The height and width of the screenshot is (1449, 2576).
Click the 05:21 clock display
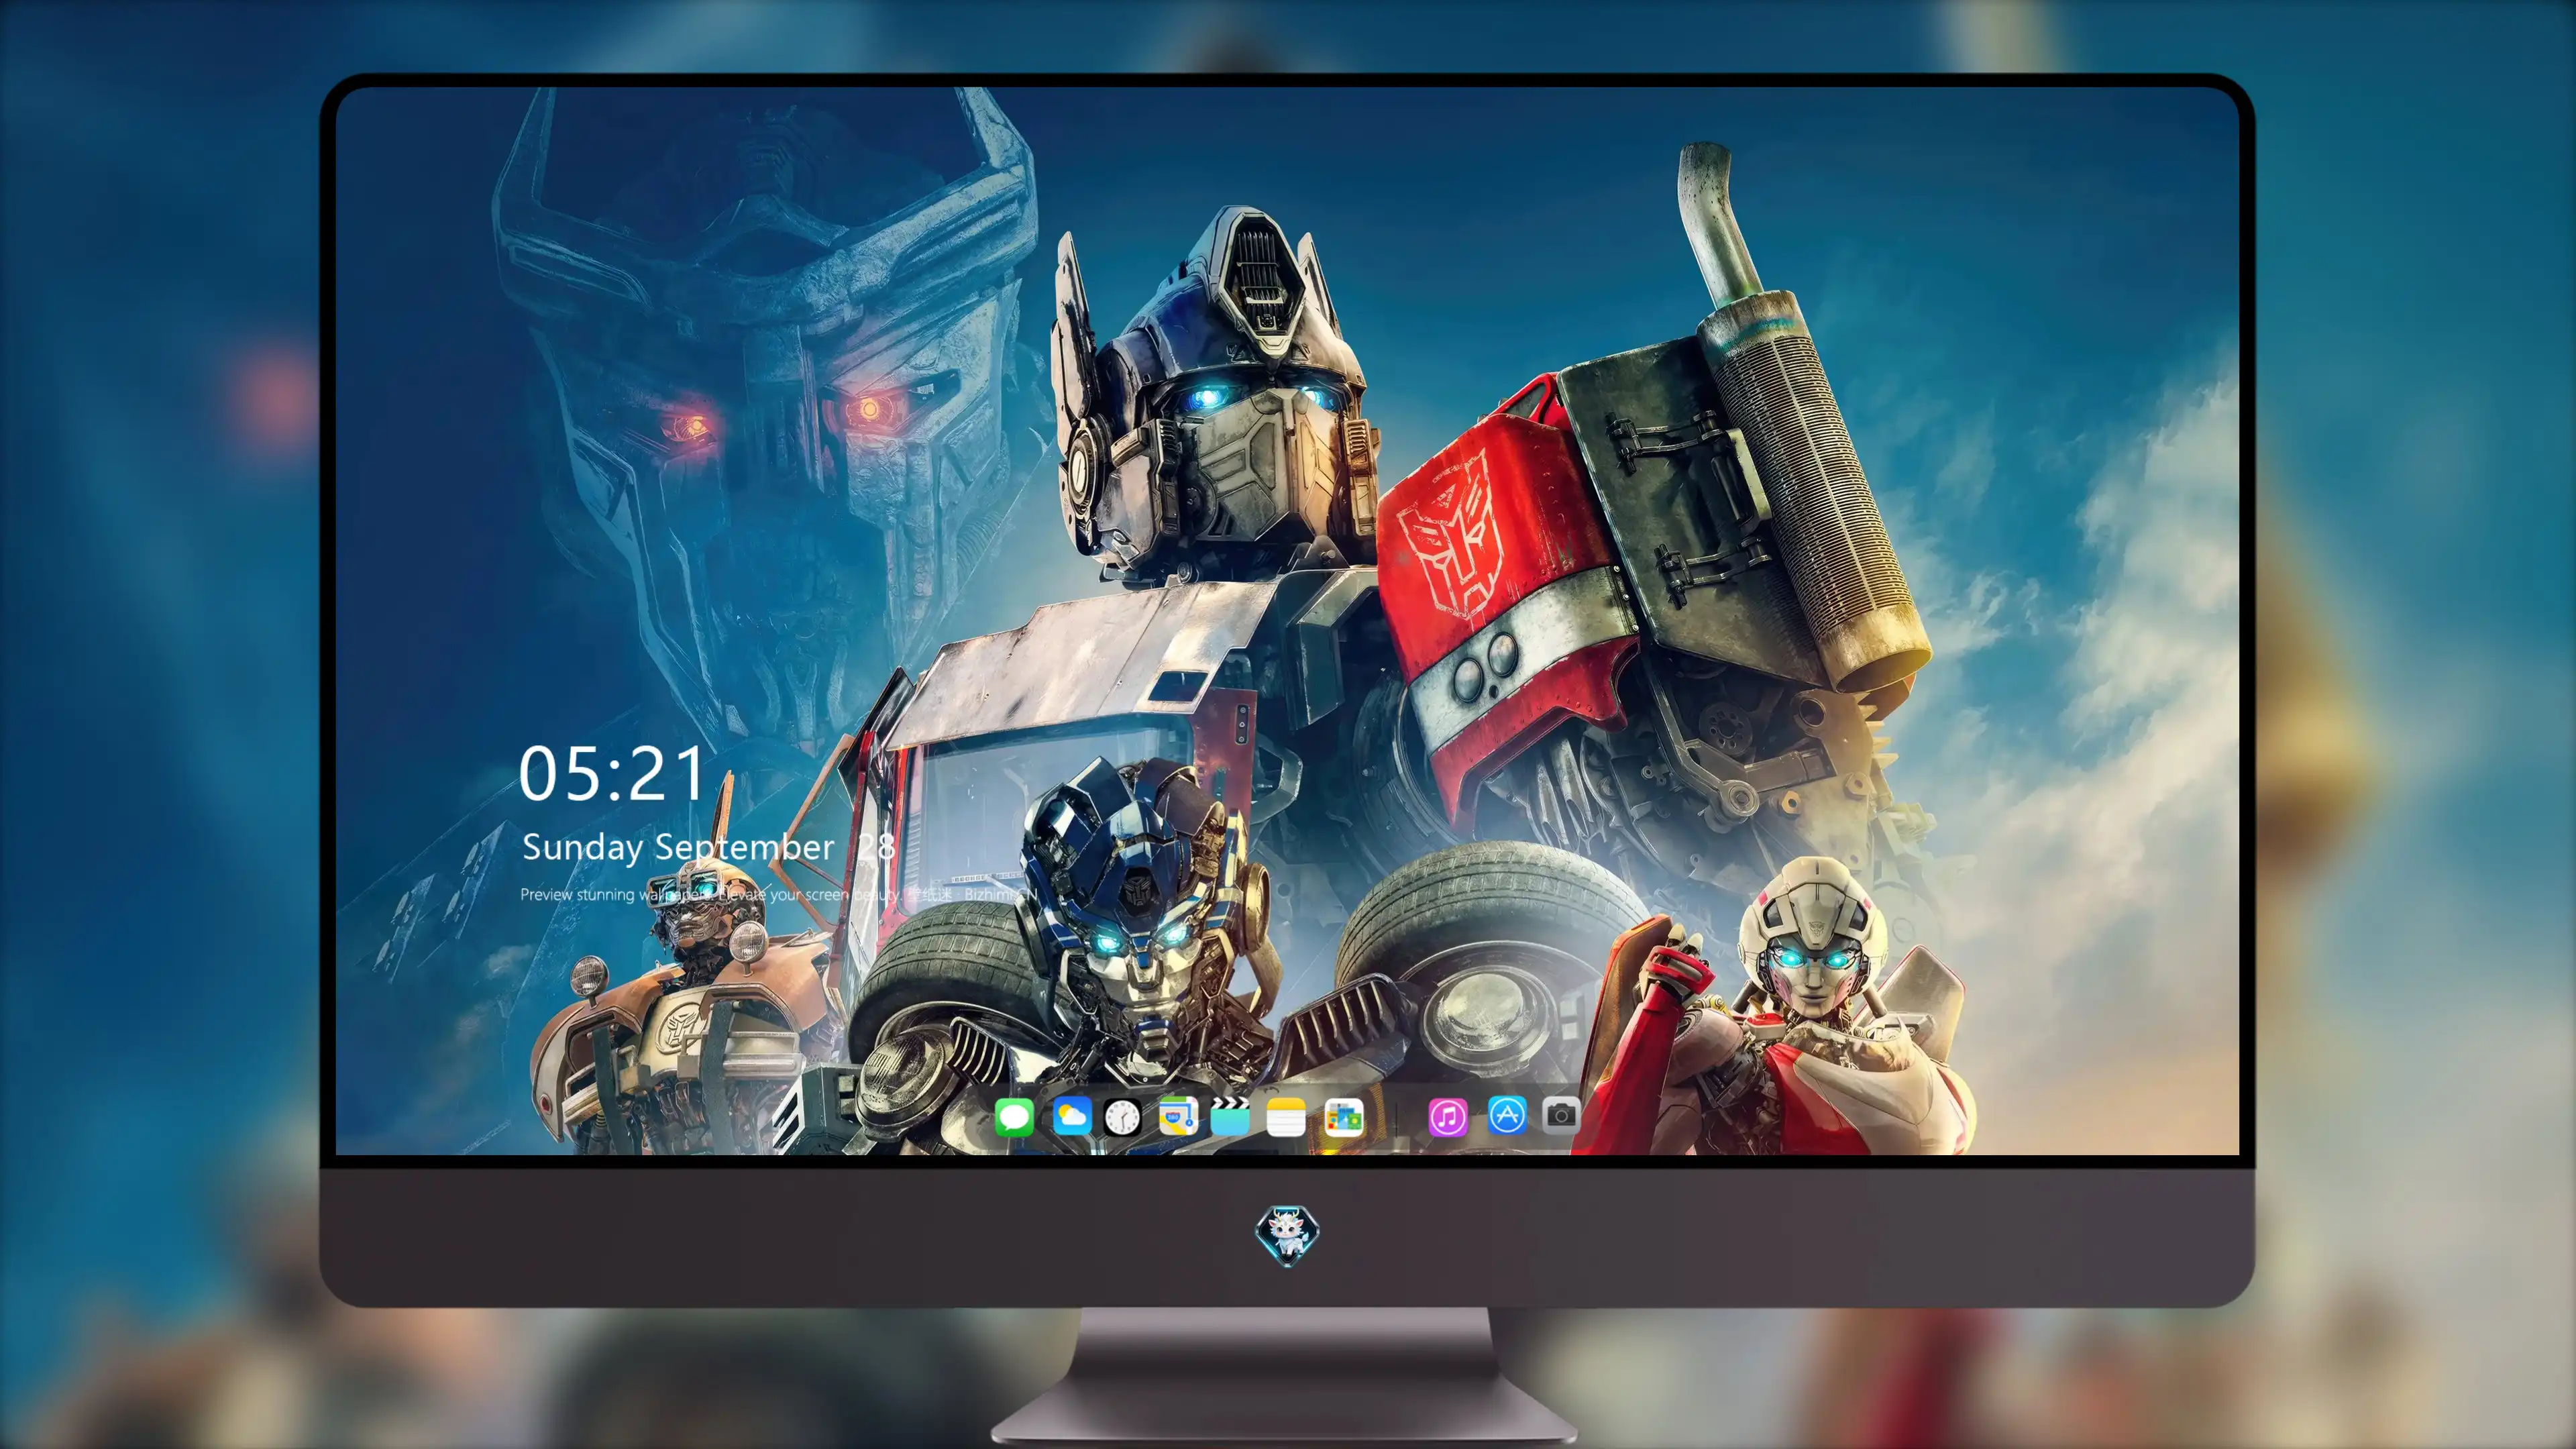612,774
